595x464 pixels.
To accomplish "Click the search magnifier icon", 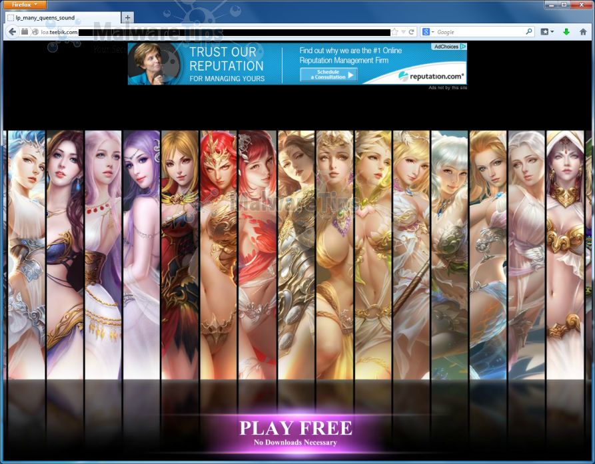I will tap(528, 32).
